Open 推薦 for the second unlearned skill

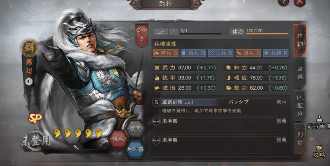click(281, 140)
